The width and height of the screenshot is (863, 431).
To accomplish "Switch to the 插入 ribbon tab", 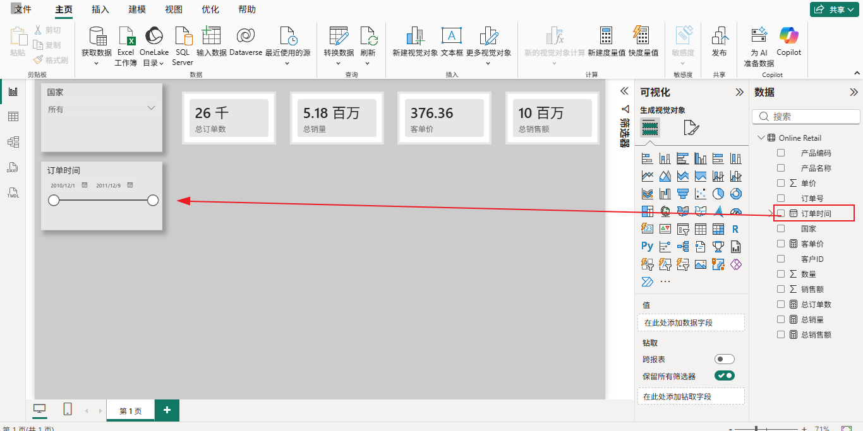I will 100,9.
